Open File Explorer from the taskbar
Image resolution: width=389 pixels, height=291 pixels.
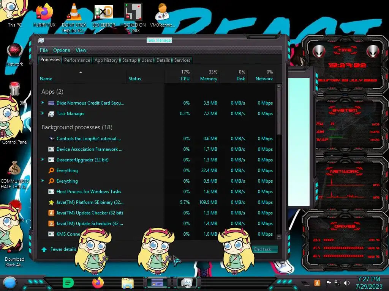pos(128,283)
